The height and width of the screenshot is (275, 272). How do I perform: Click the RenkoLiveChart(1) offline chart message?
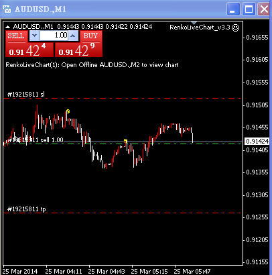[92, 65]
